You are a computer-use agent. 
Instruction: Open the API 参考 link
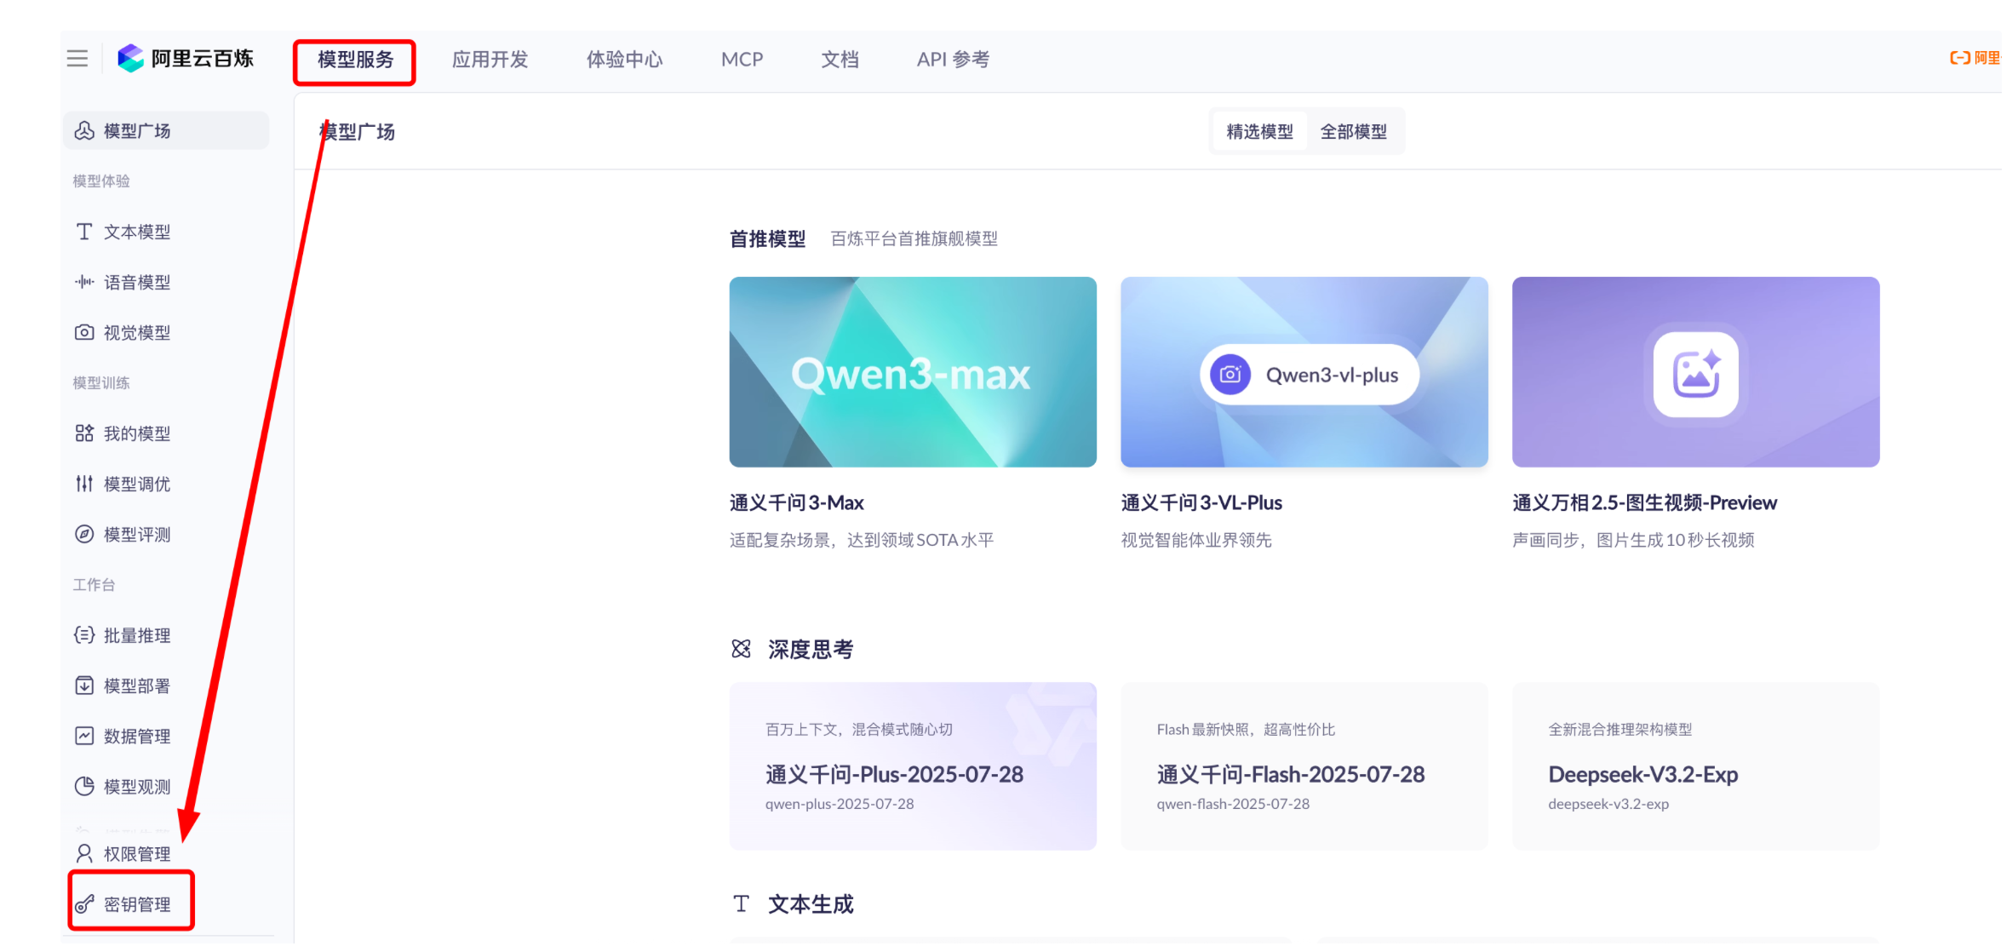click(952, 60)
